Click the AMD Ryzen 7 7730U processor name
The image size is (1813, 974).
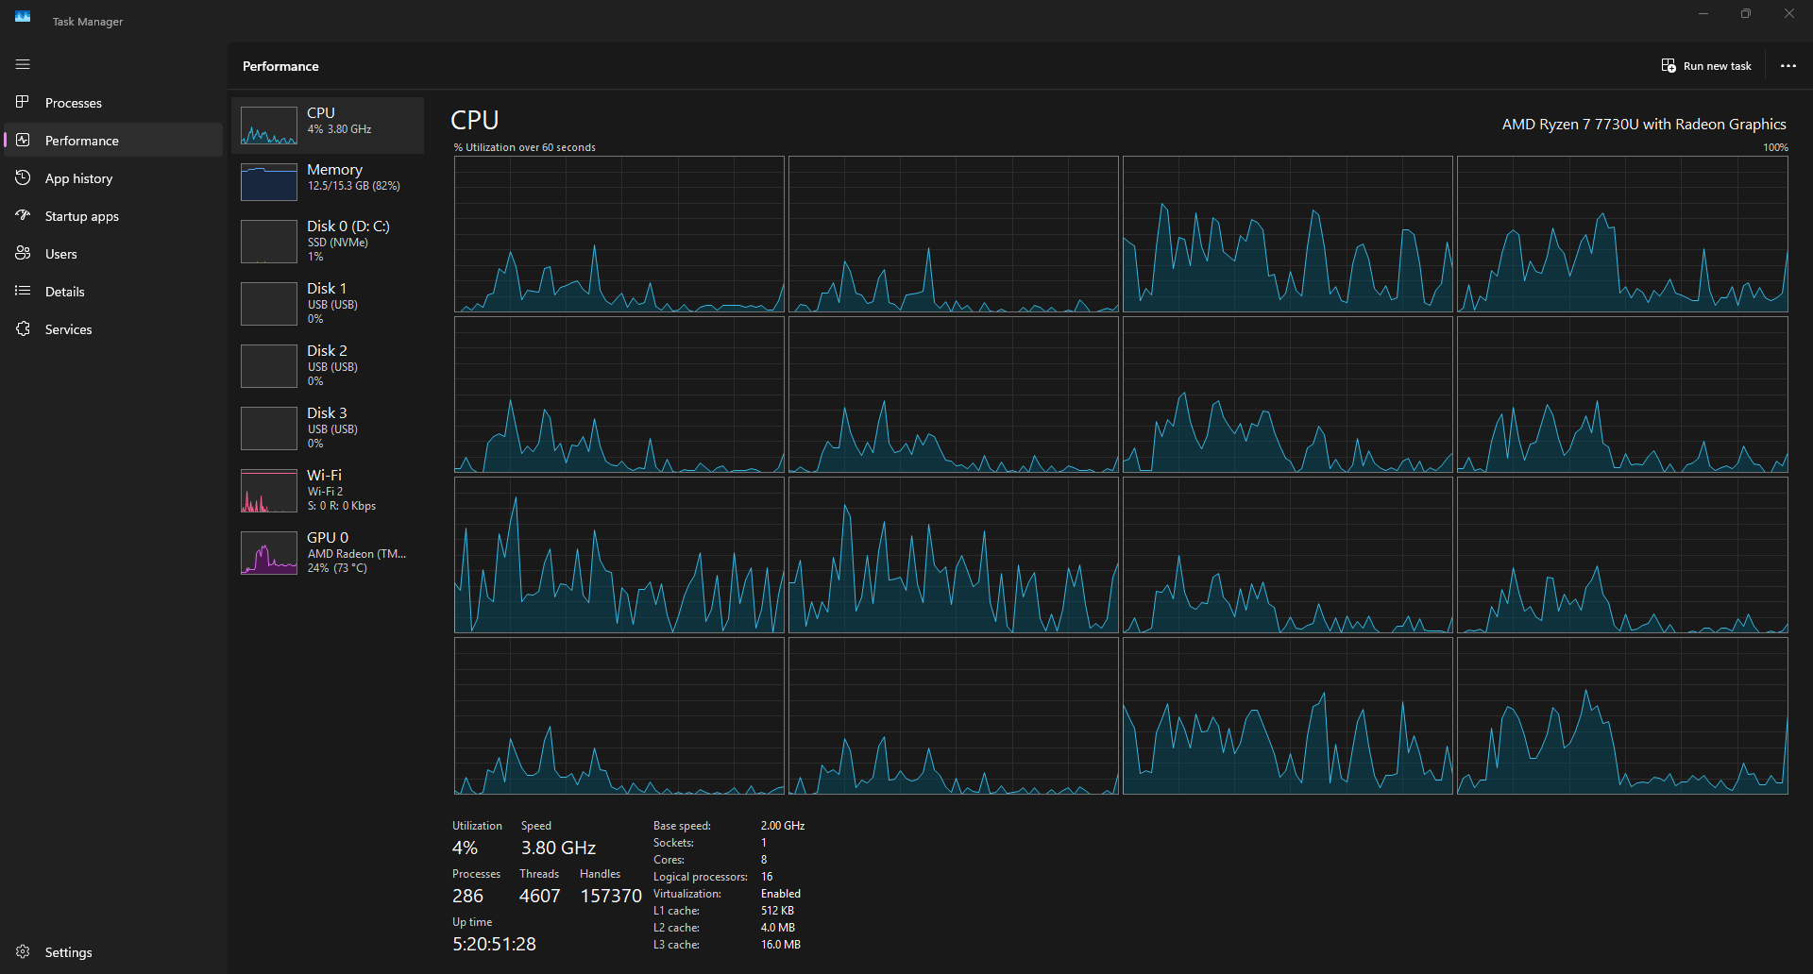pyautogui.click(x=1644, y=124)
